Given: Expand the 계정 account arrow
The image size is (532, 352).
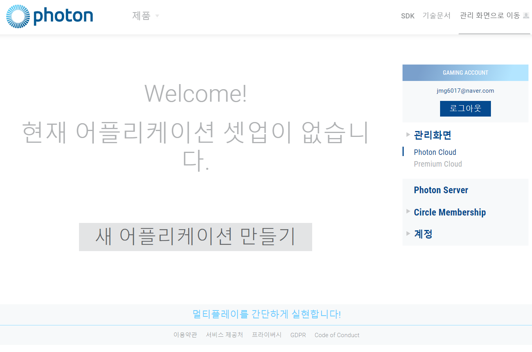Looking at the screenshot, I should click(x=408, y=233).
